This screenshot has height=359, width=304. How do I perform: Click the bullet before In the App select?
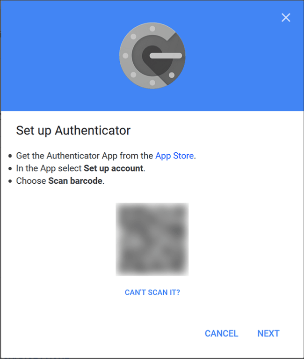[x=10, y=169]
